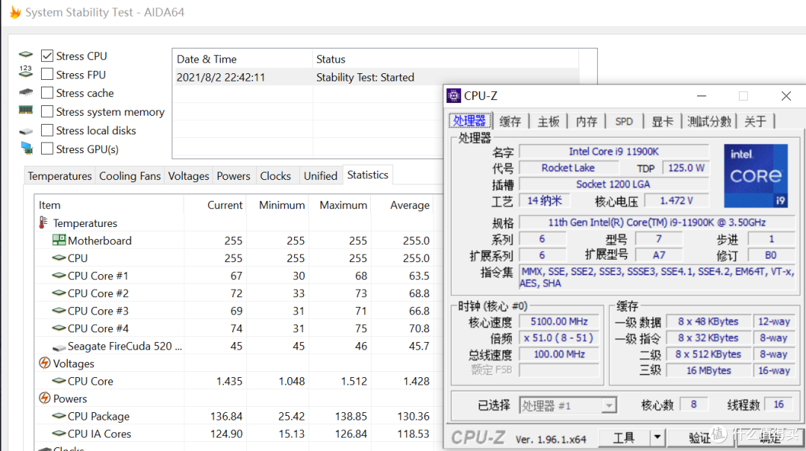Open the 缓存 tab in CPU-Z
Image resolution: width=806 pixels, height=451 pixels.
click(x=510, y=122)
